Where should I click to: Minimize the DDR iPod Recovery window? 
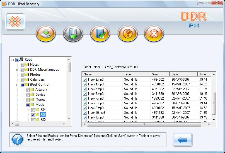pos(201,3)
